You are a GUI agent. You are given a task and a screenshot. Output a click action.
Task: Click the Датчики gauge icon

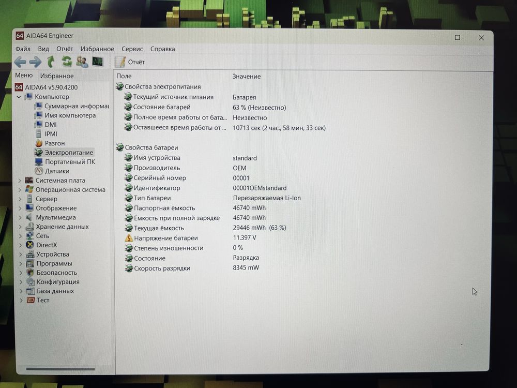click(39, 171)
